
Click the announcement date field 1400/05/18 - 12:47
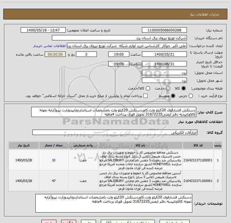pyautogui.click(x=43, y=30)
